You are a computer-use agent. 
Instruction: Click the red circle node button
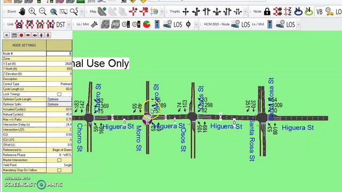21,35
